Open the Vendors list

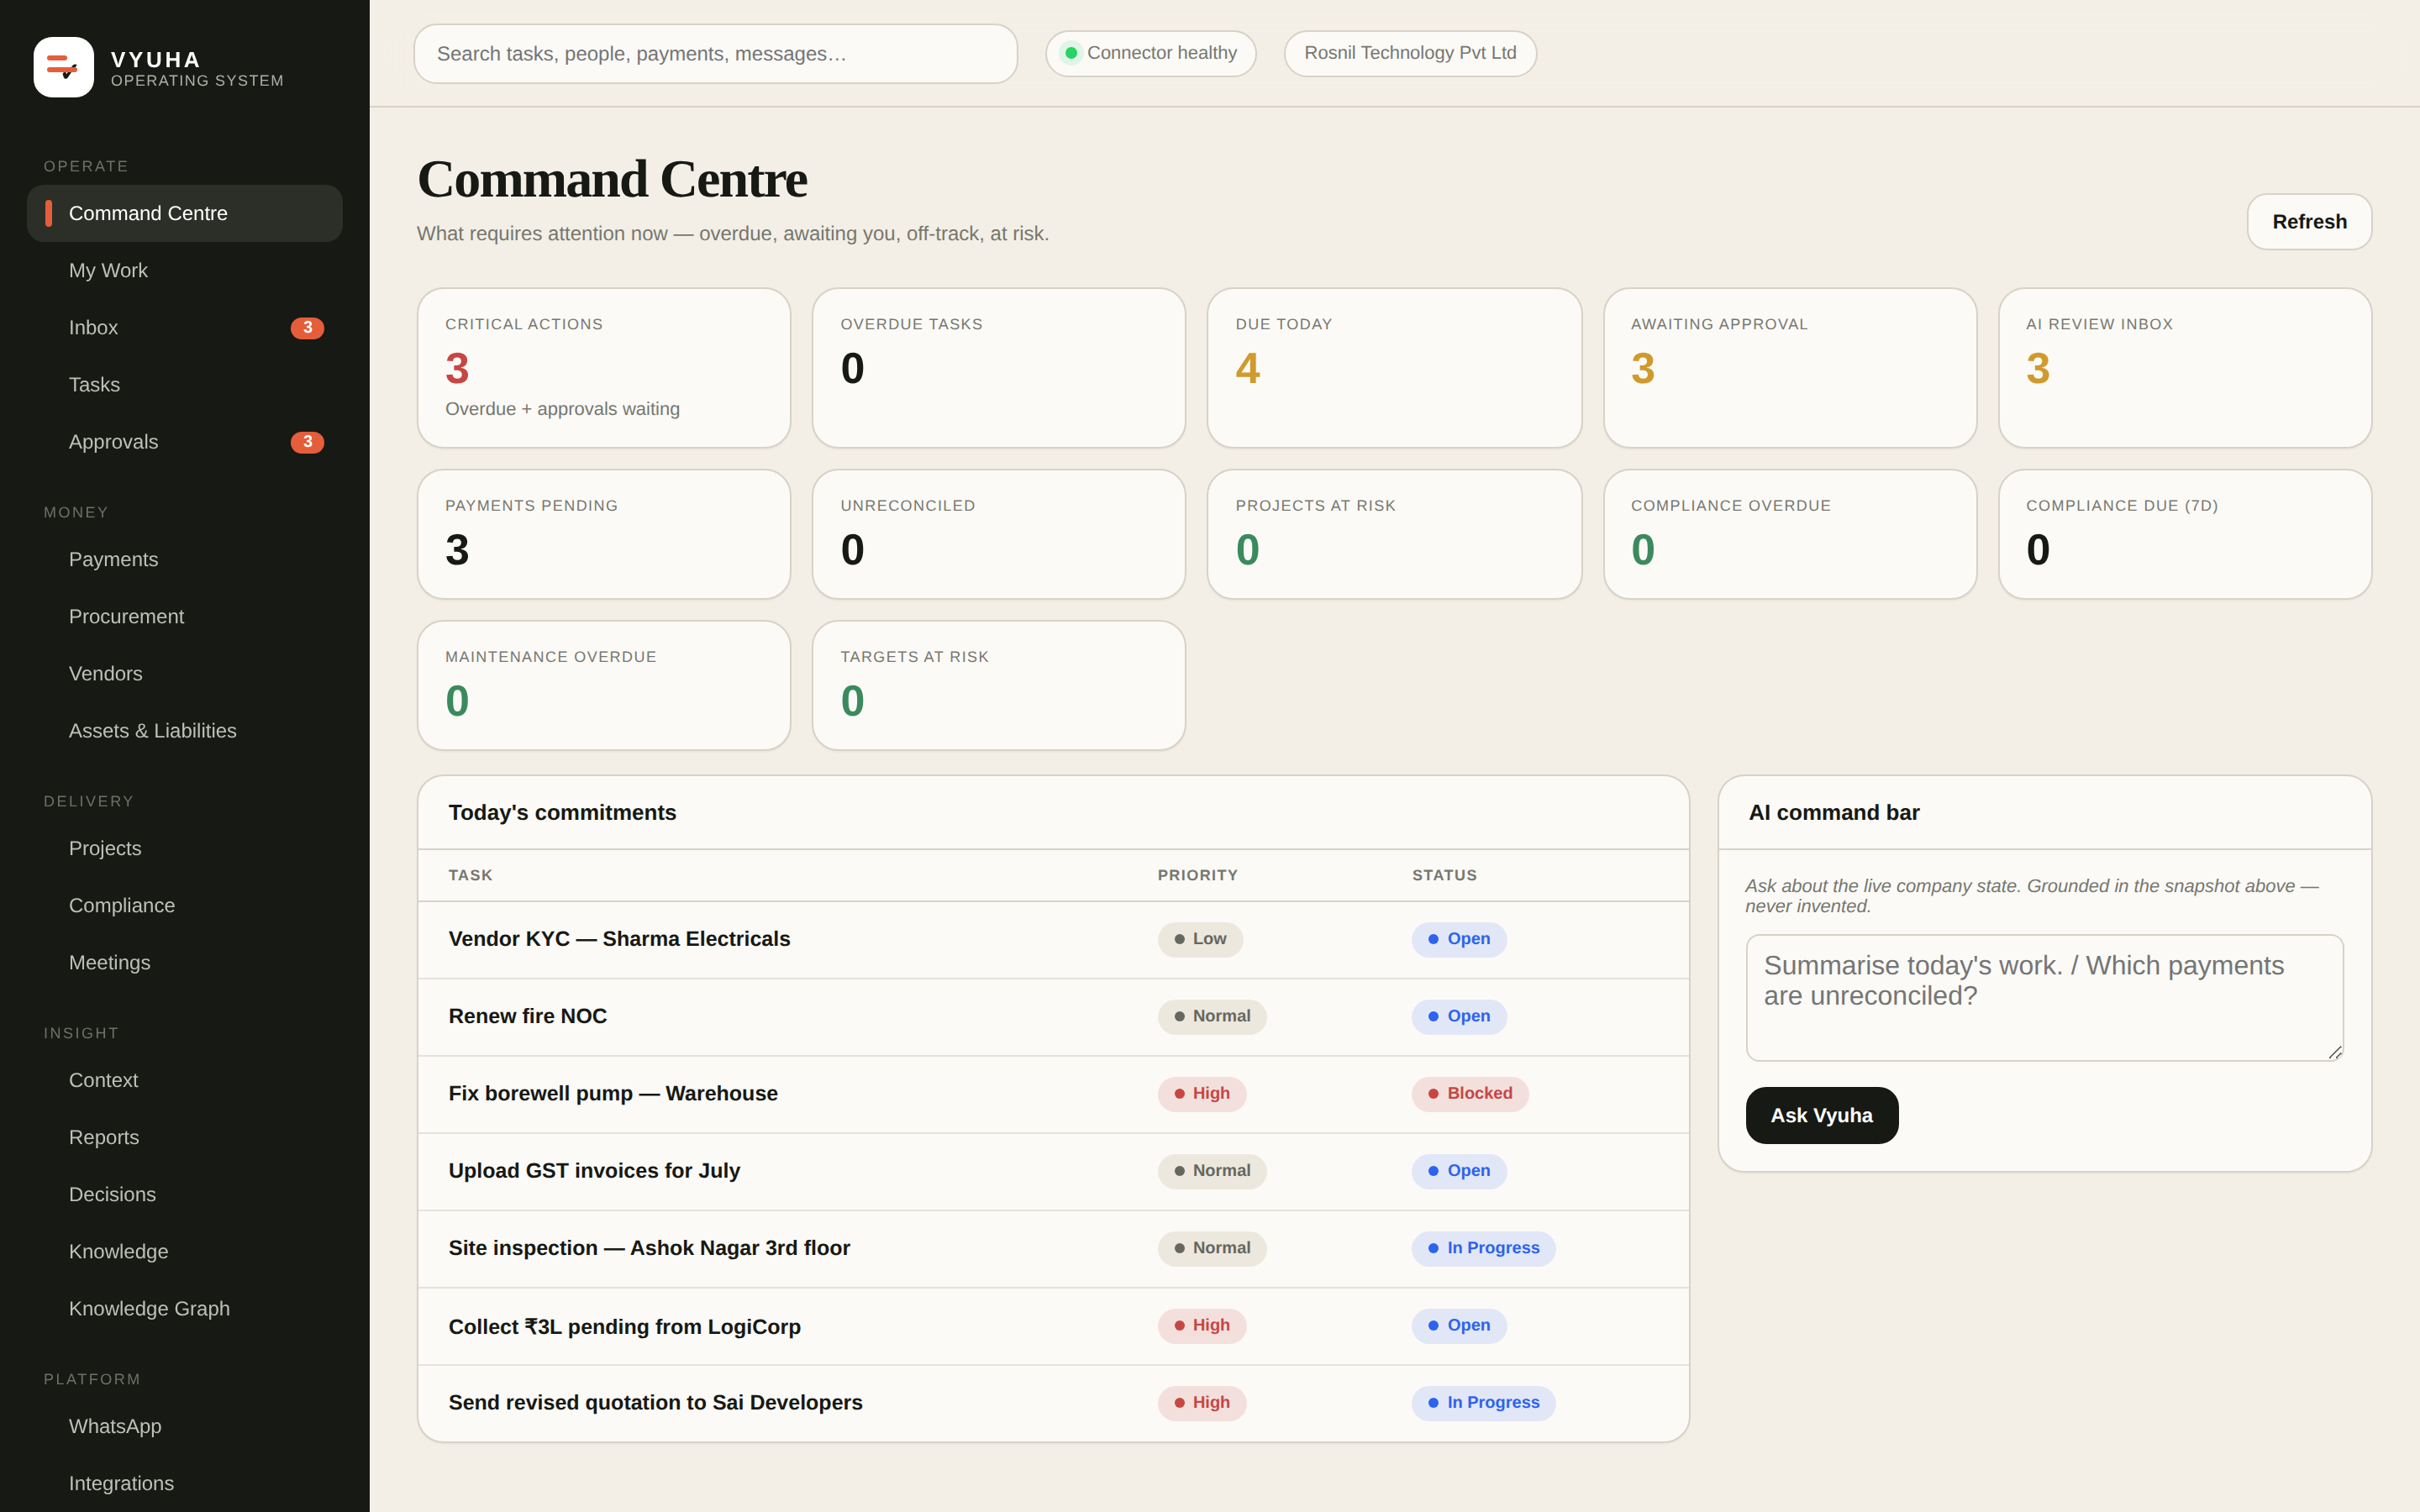185,674
